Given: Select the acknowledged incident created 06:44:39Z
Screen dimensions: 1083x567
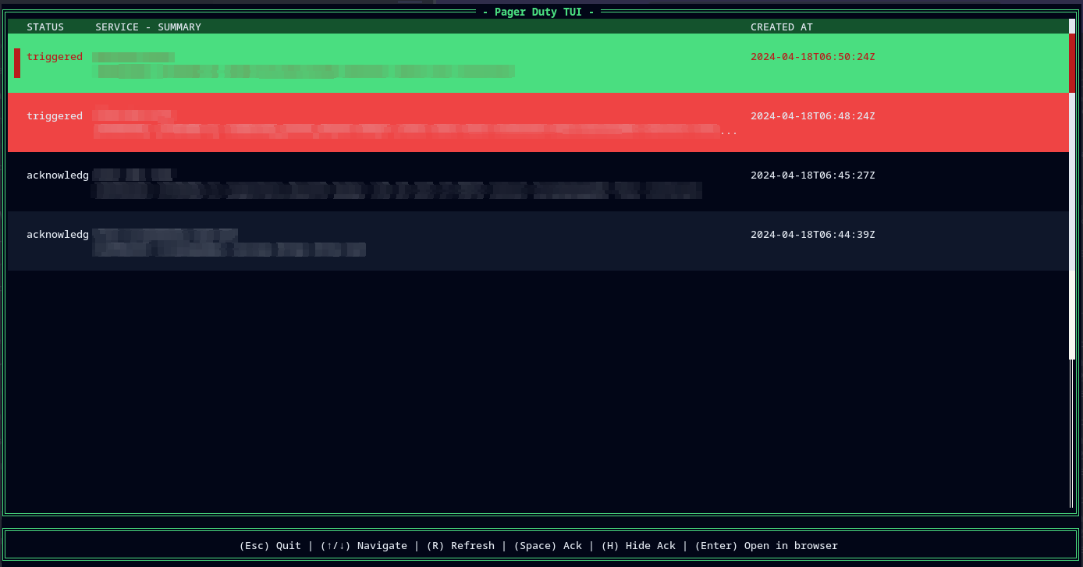Looking at the screenshot, I should [x=538, y=241].
